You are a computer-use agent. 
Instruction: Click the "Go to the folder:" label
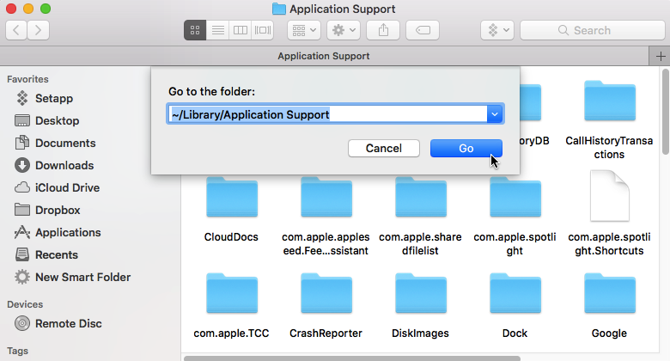pos(211,91)
